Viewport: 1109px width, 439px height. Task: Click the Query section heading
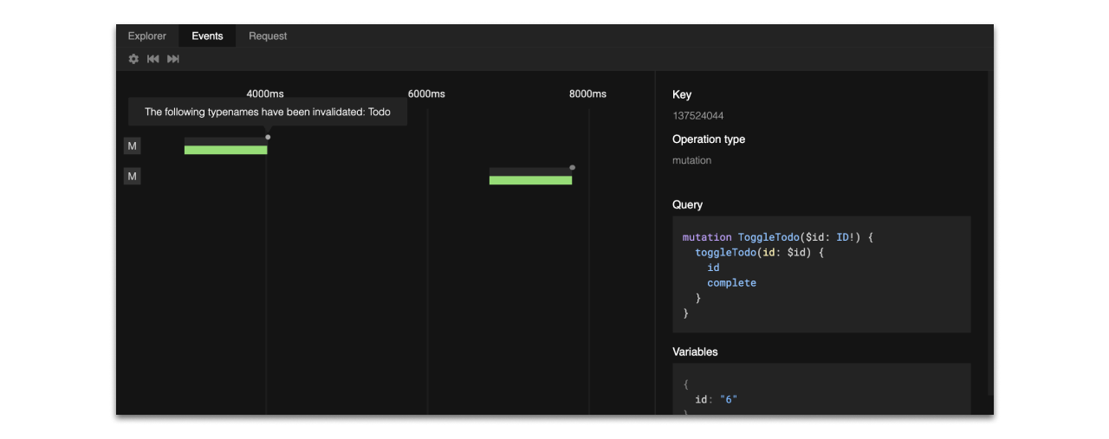click(x=688, y=205)
